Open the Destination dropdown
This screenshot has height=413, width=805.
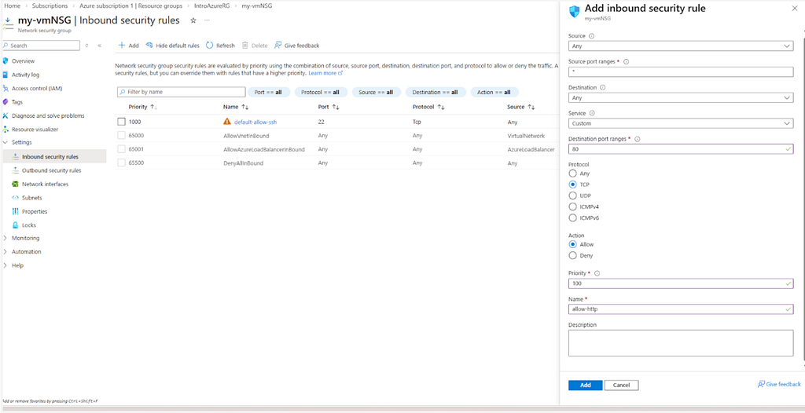(x=681, y=97)
